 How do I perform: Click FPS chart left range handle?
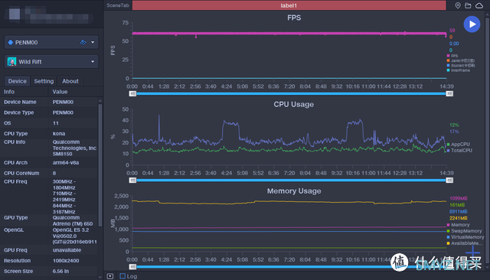(132, 93)
